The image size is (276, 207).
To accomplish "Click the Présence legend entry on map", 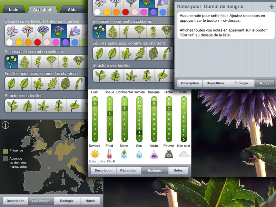I will 13,151.
